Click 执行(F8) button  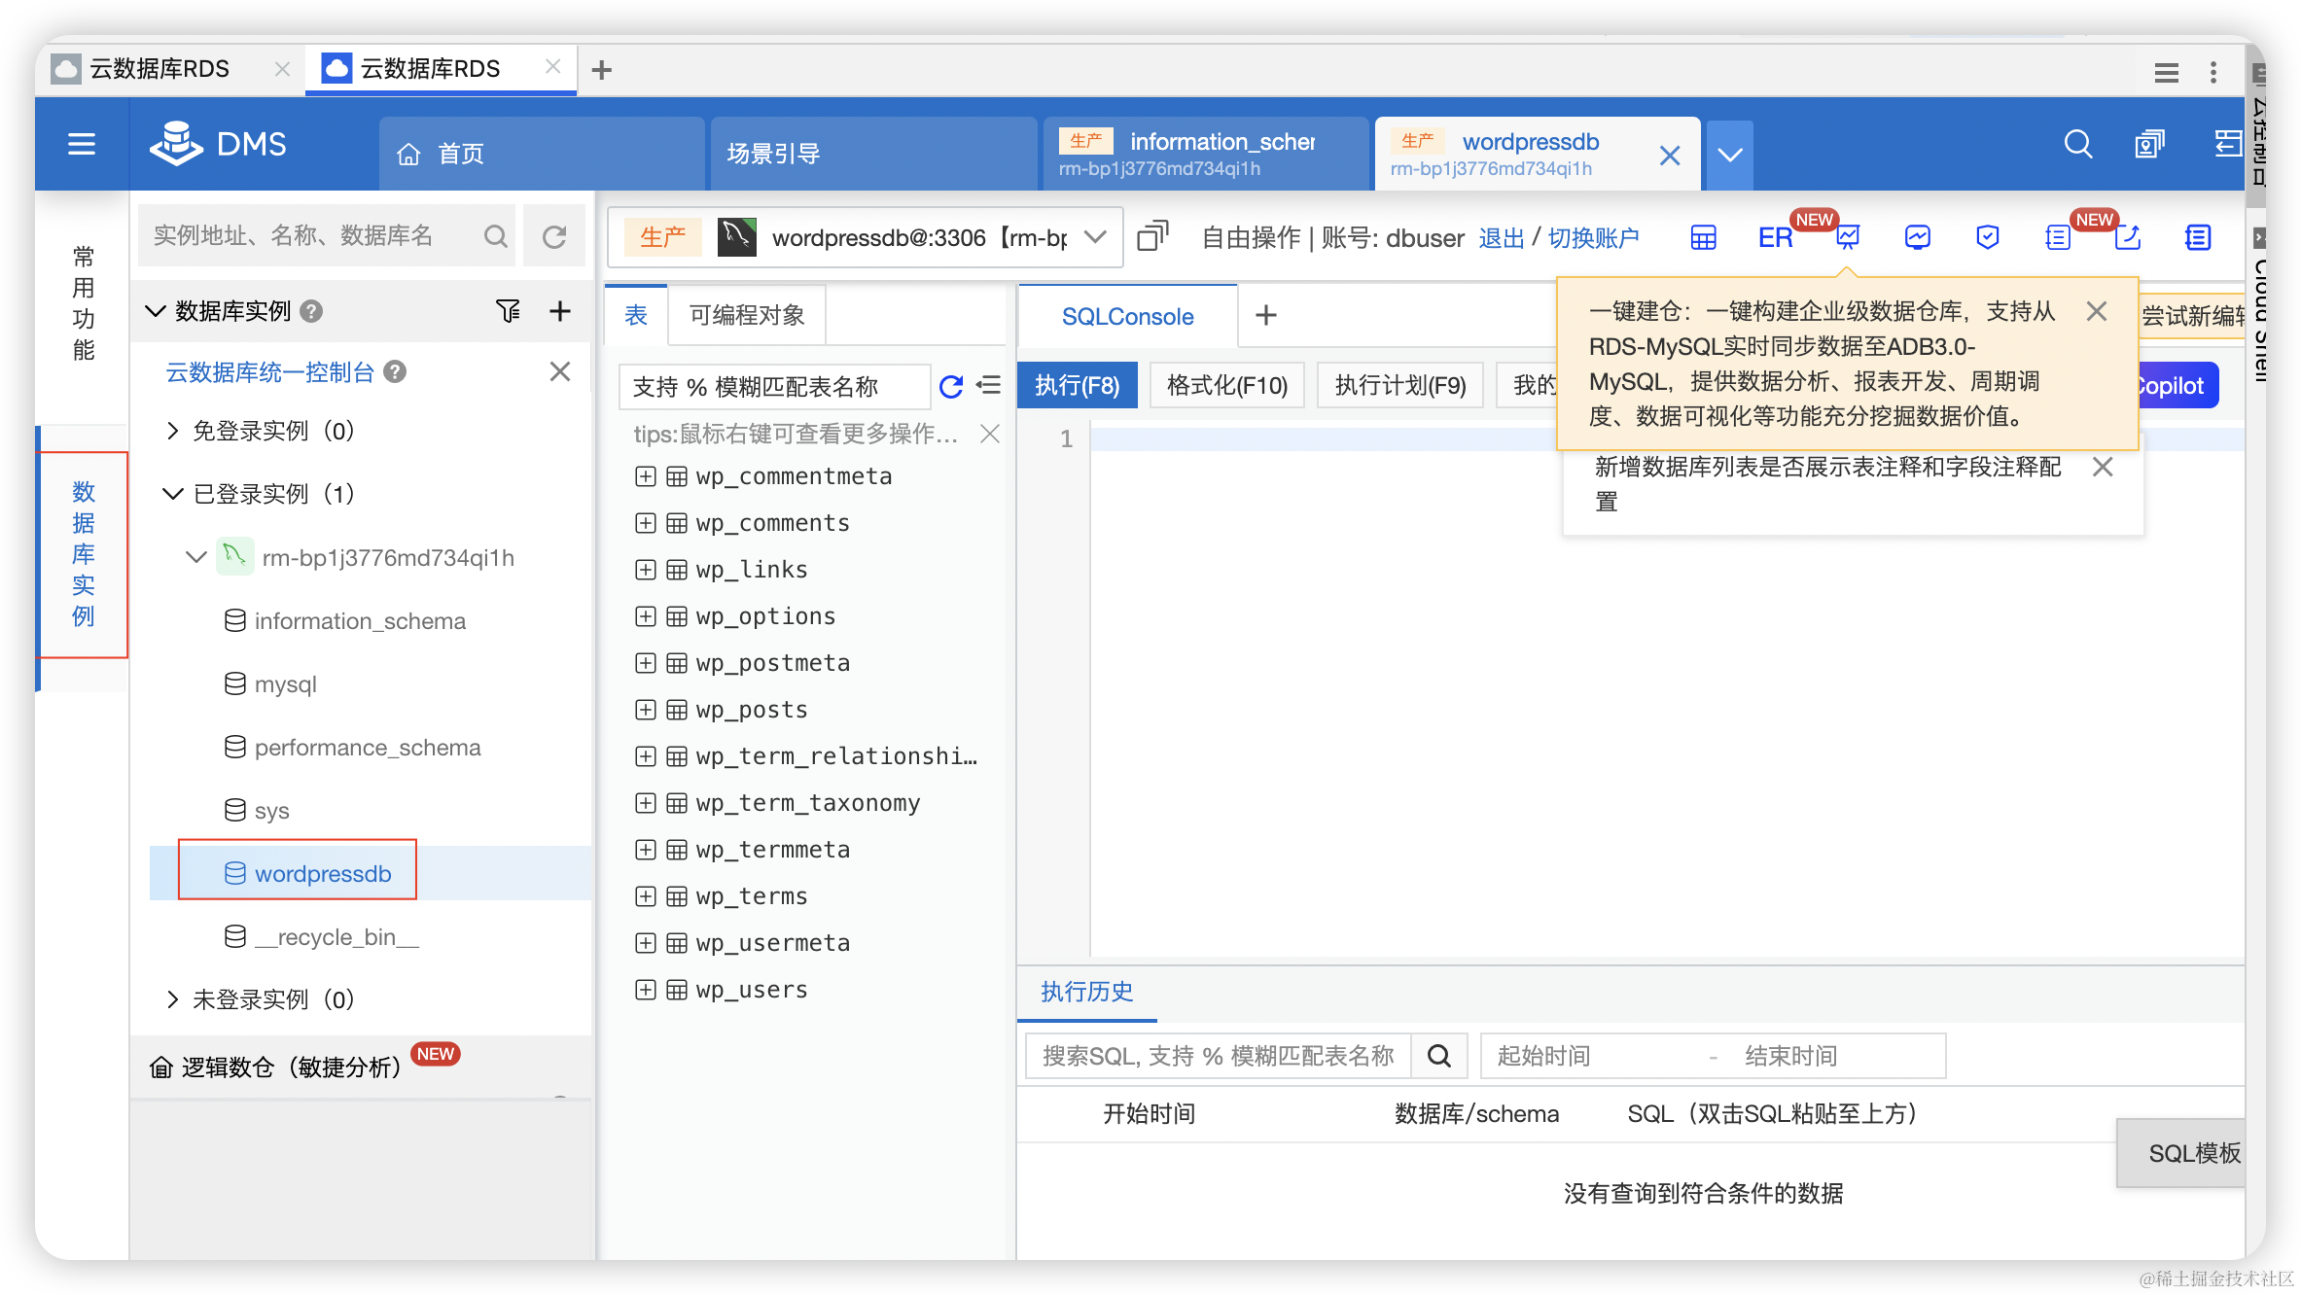coord(1077,386)
